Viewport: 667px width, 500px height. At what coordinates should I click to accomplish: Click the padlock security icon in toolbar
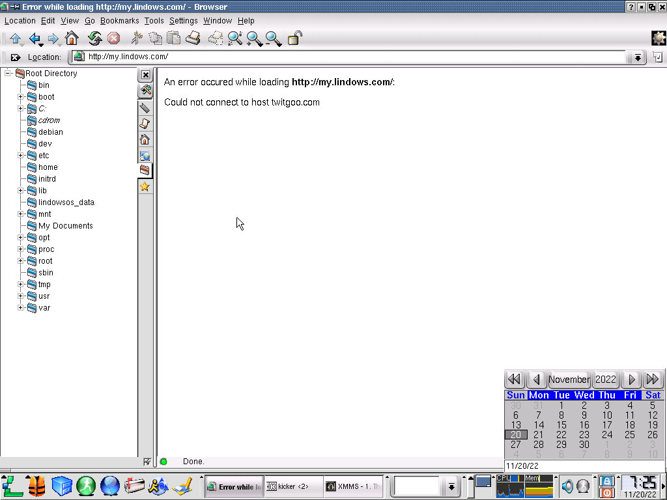pos(294,38)
